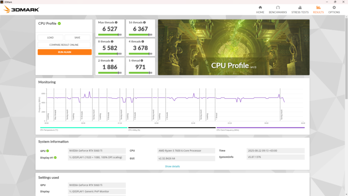
Task: Click the 8 threads score 5 582
Action: point(110,48)
